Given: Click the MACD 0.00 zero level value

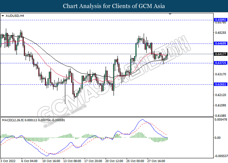Looking at the screenshot, I should click(x=218, y=138).
